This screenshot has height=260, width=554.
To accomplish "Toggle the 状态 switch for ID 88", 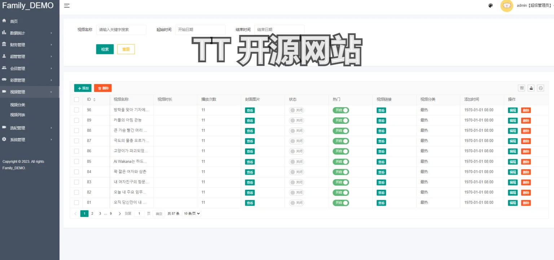I will 296,131.
